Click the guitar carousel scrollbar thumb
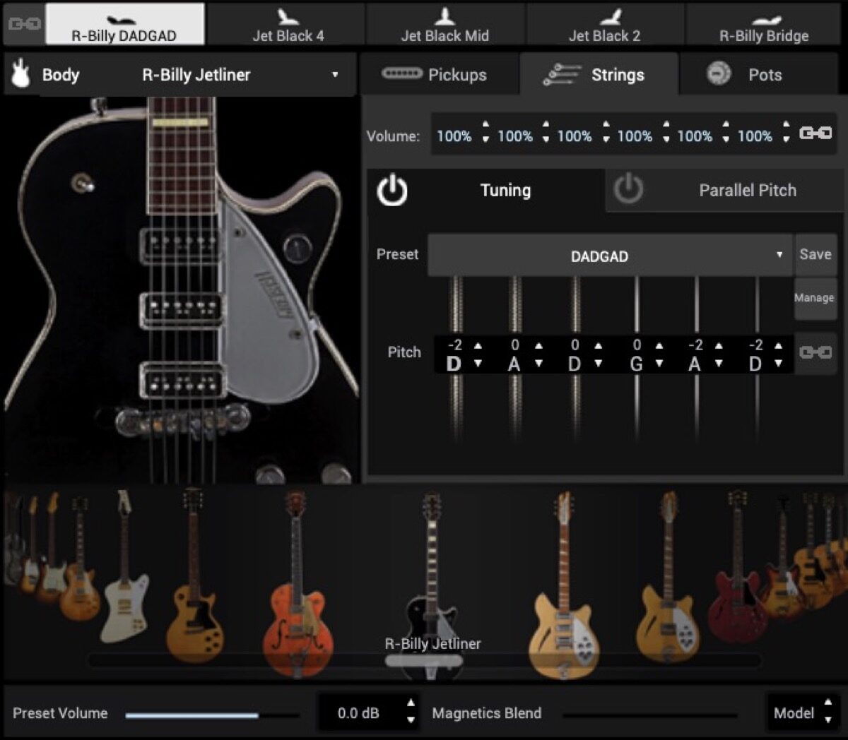The height and width of the screenshot is (740, 848). pos(424,661)
